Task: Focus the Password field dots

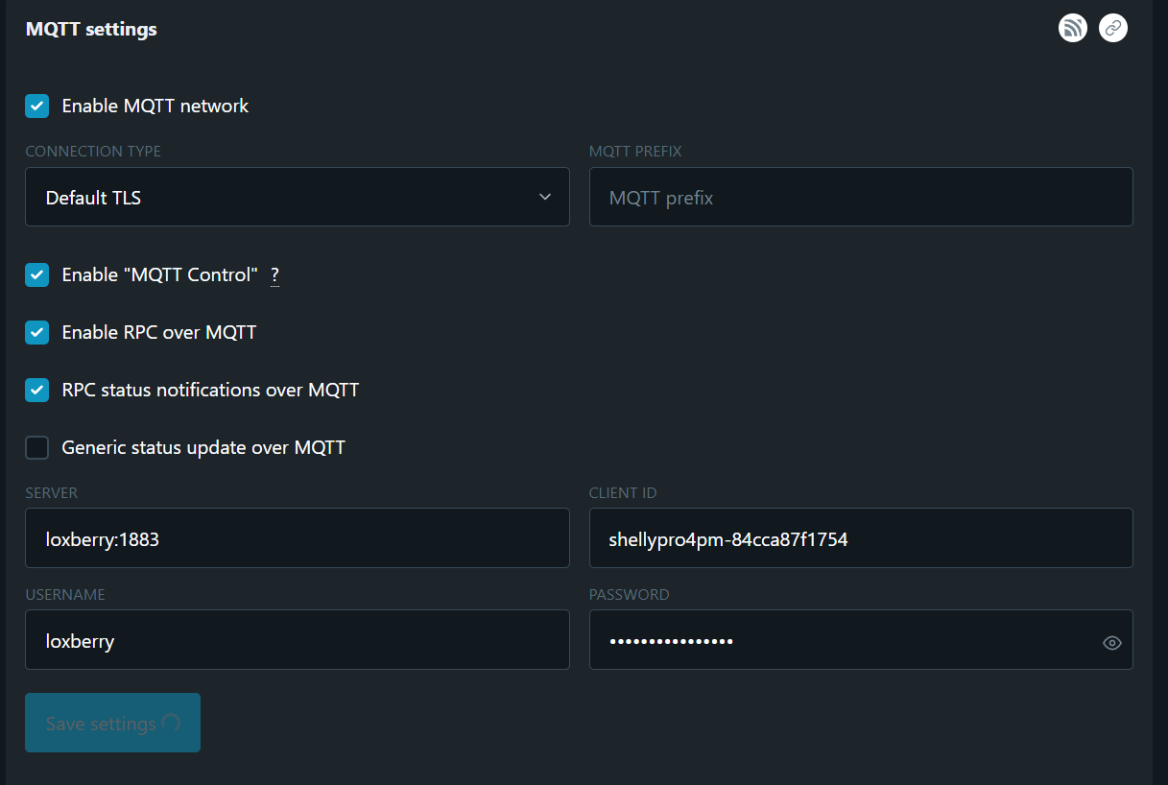Action: pos(672,640)
